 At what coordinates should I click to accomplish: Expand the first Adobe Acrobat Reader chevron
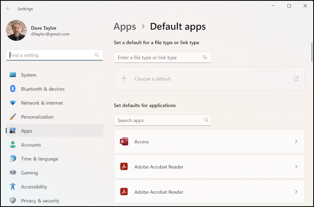(x=296, y=166)
